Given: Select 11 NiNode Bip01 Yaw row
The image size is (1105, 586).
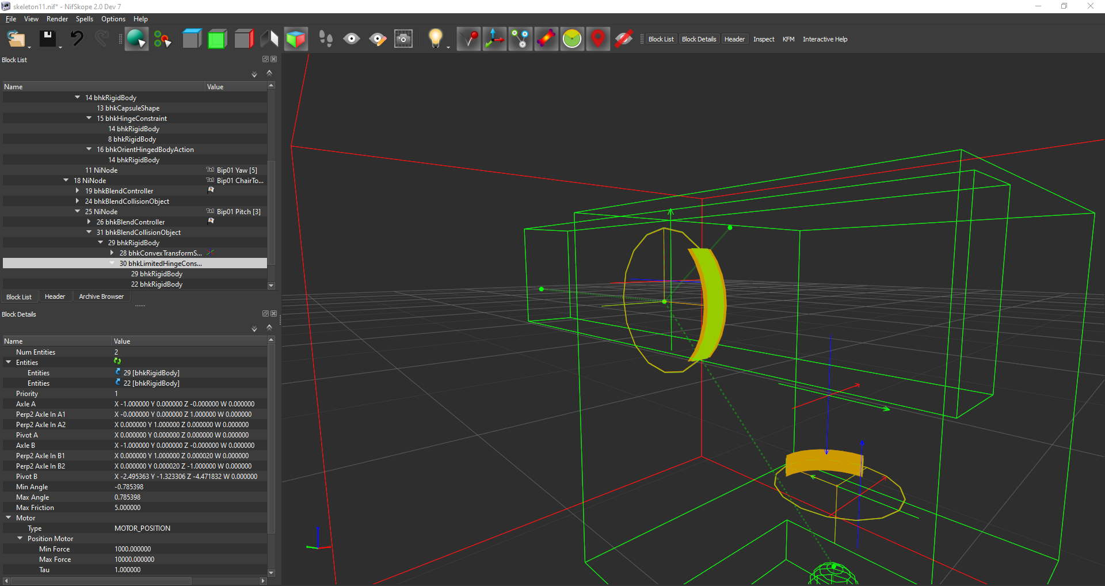Looking at the screenshot, I should point(135,170).
